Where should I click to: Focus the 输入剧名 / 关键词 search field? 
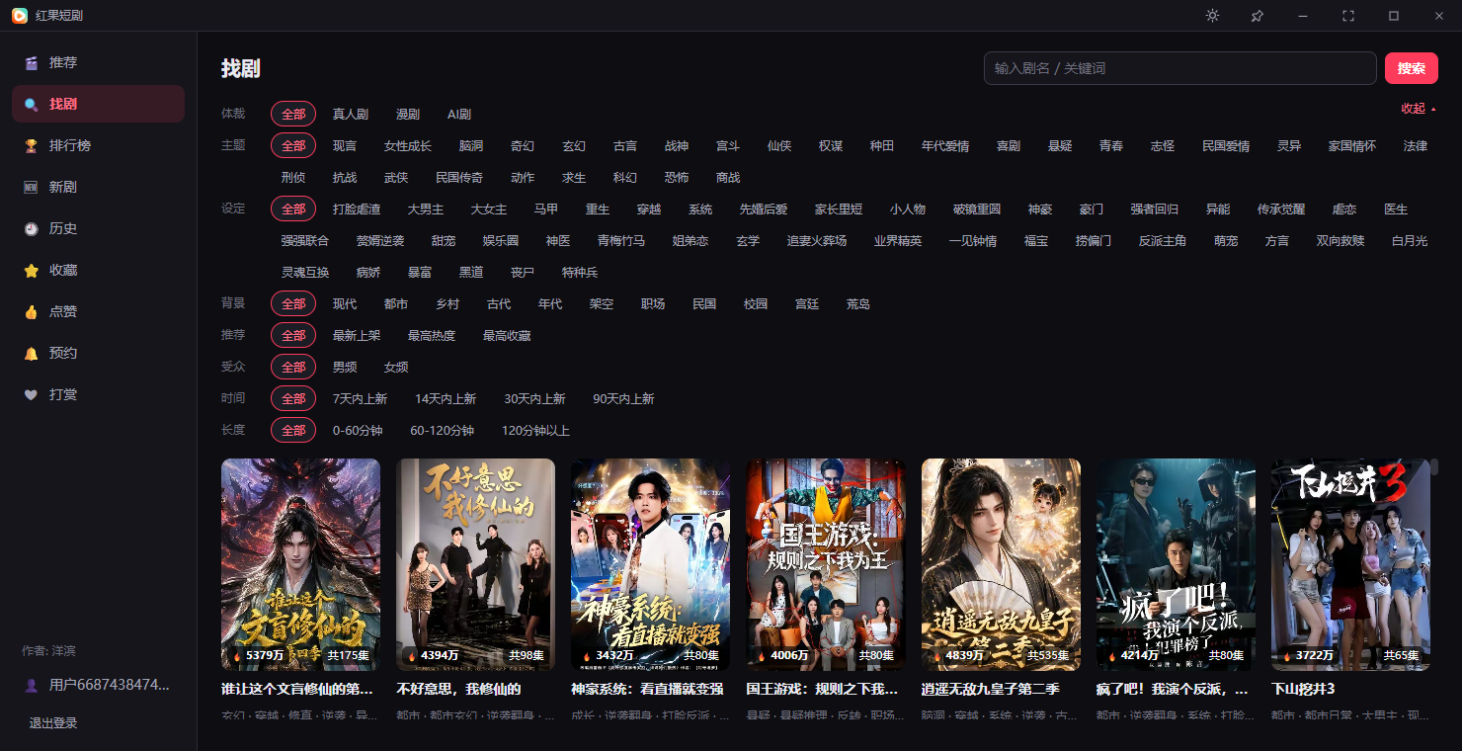coord(1180,68)
